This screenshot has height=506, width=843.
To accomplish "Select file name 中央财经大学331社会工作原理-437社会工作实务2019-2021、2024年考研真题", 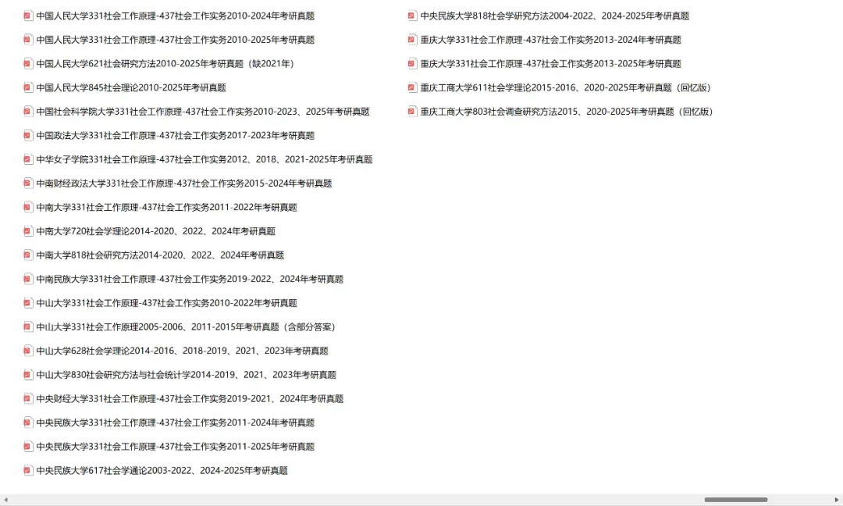I will [190, 399].
